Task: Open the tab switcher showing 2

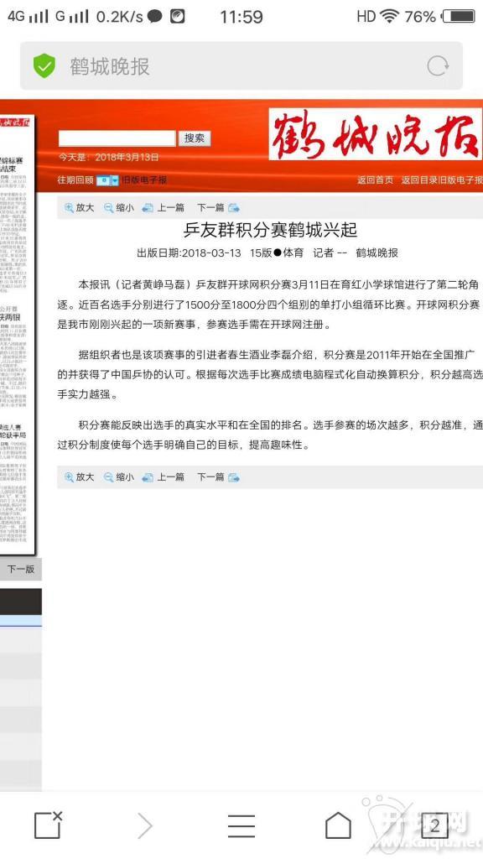Action: click(435, 825)
